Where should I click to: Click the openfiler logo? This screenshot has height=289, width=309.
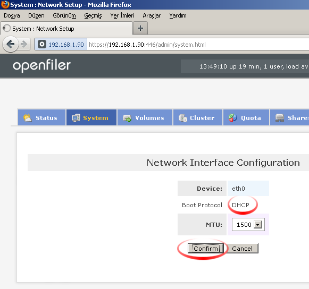[41, 65]
